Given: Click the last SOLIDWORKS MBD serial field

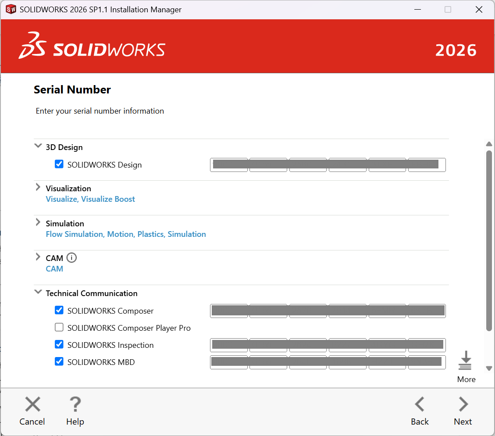Looking at the screenshot, I should click(427, 362).
